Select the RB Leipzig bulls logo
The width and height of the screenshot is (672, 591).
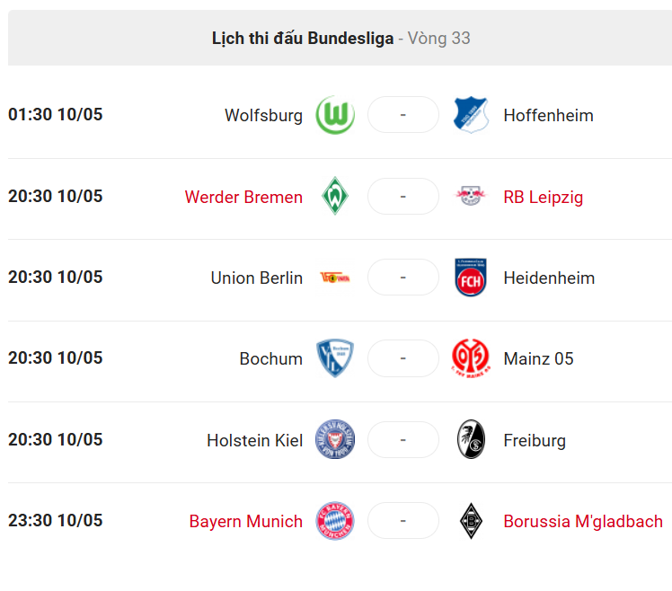471,196
